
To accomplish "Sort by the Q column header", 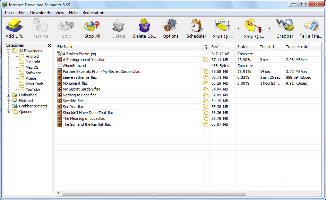I will tap(206, 47).
